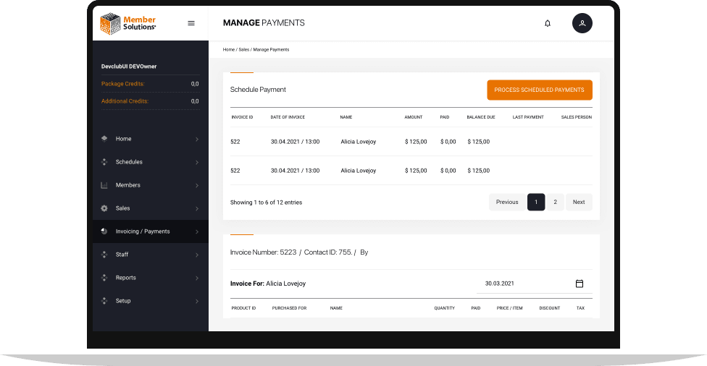Click the Member Solutions logo
This screenshot has width=707, height=366.
128,23
